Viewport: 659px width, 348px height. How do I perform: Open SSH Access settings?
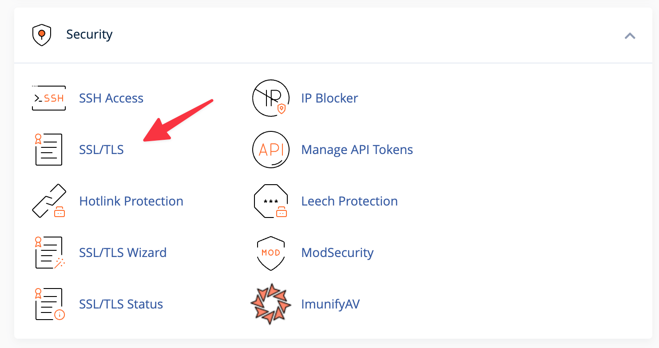(x=111, y=98)
